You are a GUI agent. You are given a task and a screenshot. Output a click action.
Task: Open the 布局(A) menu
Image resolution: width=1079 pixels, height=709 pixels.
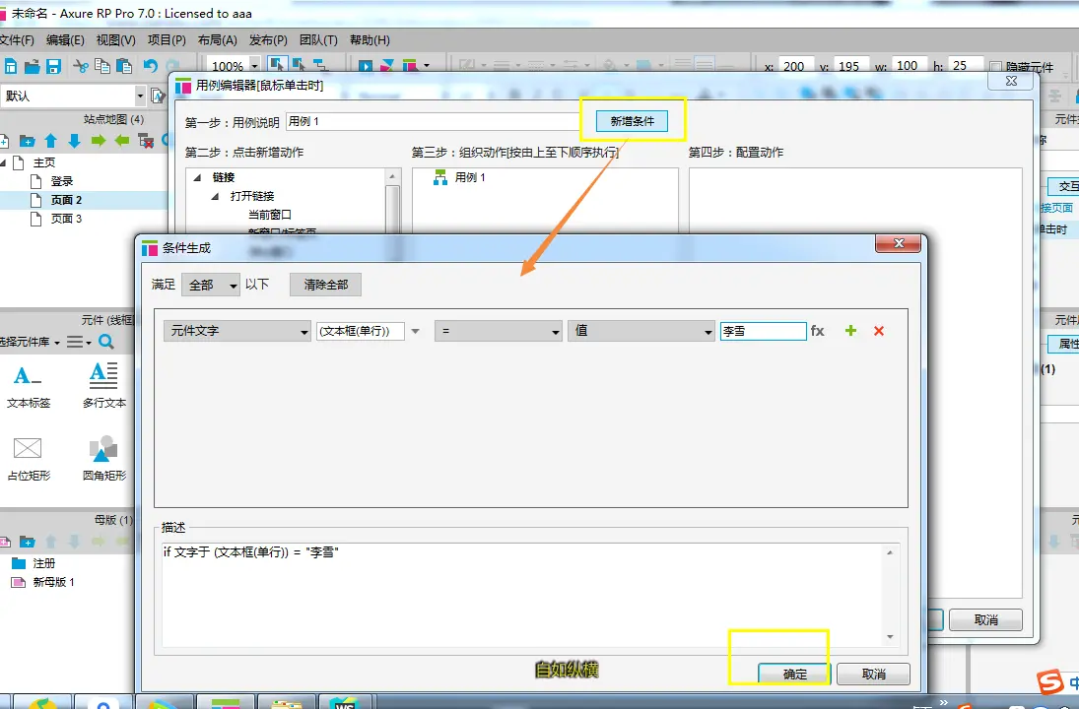pyautogui.click(x=218, y=40)
